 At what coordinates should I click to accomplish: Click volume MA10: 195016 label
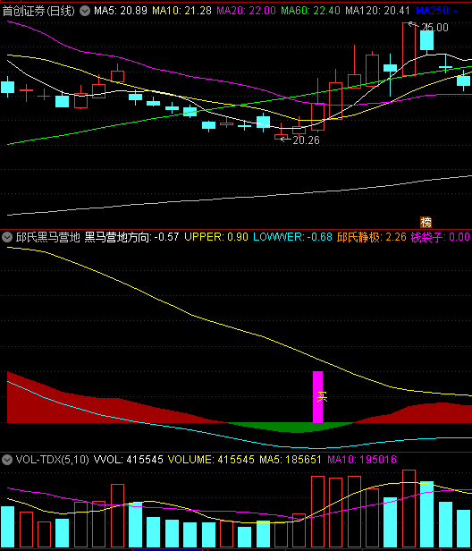(362, 460)
